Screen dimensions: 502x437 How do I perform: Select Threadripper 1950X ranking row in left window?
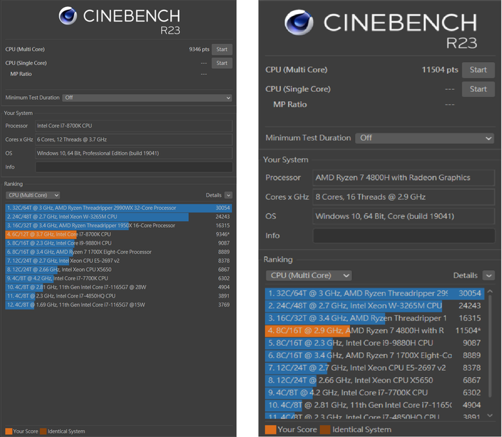119,225
